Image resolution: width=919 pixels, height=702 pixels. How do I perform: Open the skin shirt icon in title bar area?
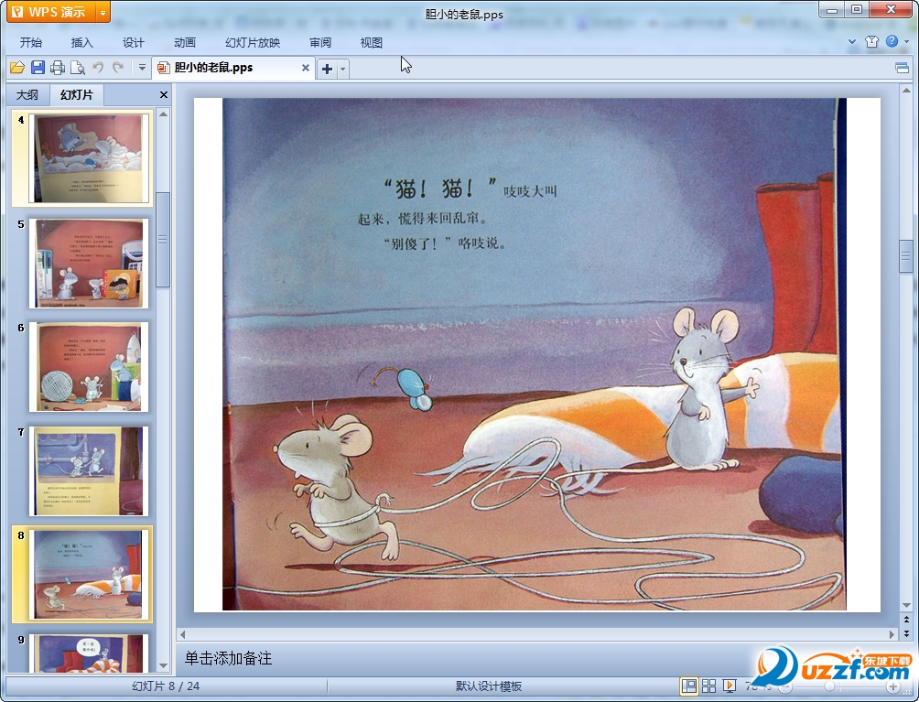pos(871,41)
